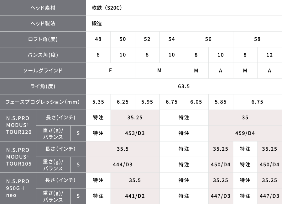Click the フェースプログレッション(mm) row header
Screen dimensions: 282x204
coord(43,102)
